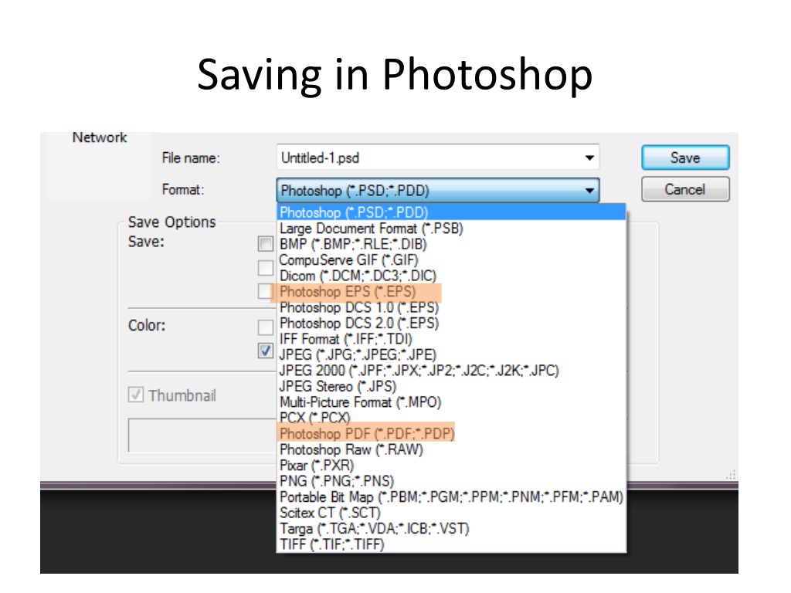Pick Photoshop PDF format
791x593 pixels.
pyautogui.click(x=451, y=434)
